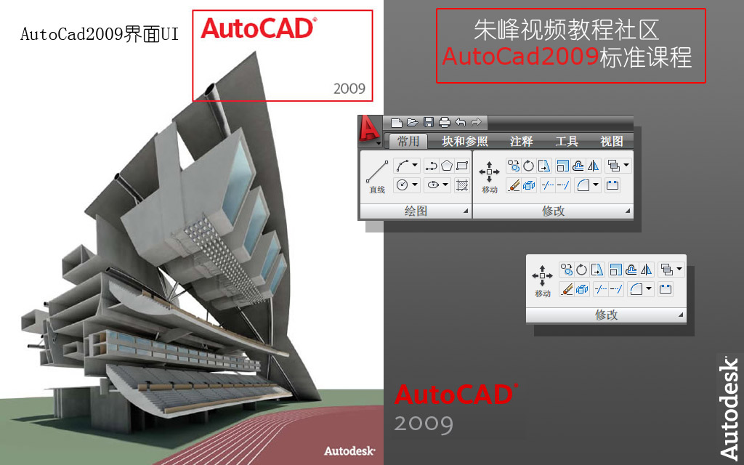The width and height of the screenshot is (744, 465).
Task: Switch to the 视图 ribbon tab
Action: (612, 141)
